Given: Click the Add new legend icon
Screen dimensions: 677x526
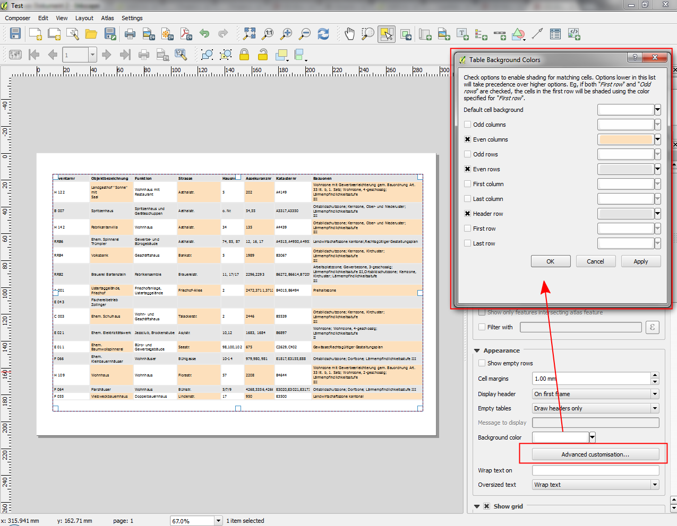Looking at the screenshot, I should coord(481,34).
